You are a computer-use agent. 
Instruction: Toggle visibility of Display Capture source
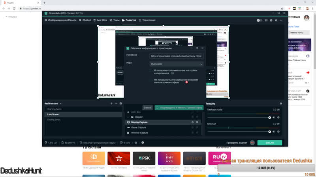pos(197,122)
